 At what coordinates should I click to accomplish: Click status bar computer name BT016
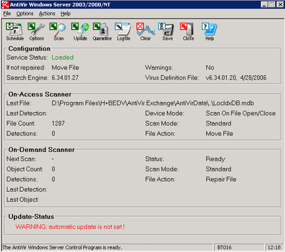coord(224,247)
